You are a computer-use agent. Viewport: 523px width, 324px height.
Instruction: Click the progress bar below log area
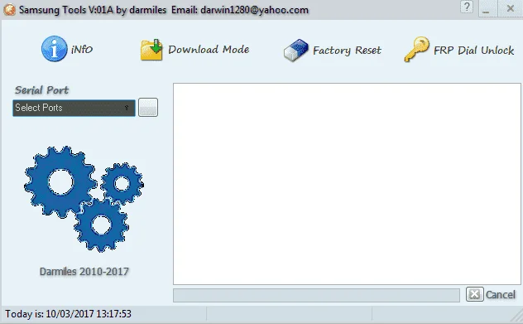(x=317, y=295)
